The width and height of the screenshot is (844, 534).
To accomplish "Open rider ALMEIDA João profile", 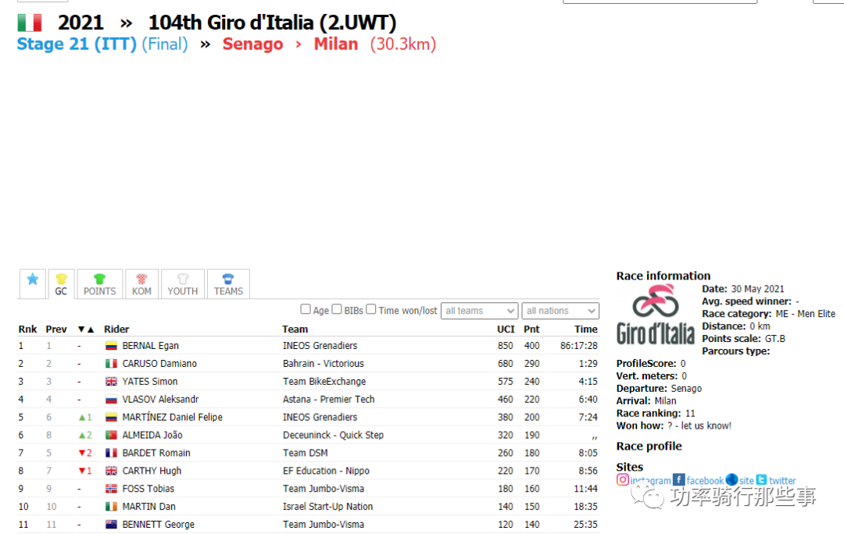I will (152, 435).
